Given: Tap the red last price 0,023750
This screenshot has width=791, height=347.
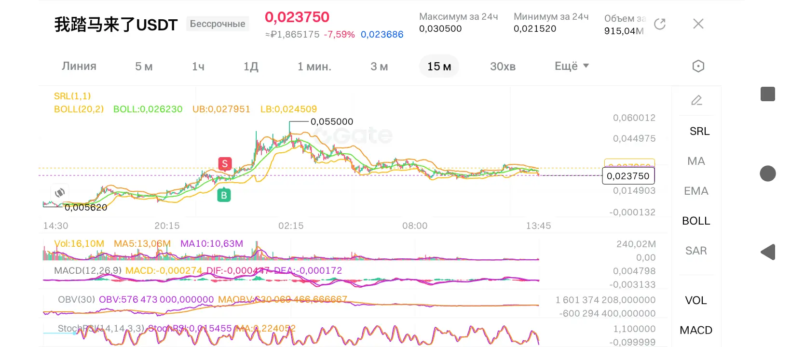Looking at the screenshot, I should tap(297, 17).
